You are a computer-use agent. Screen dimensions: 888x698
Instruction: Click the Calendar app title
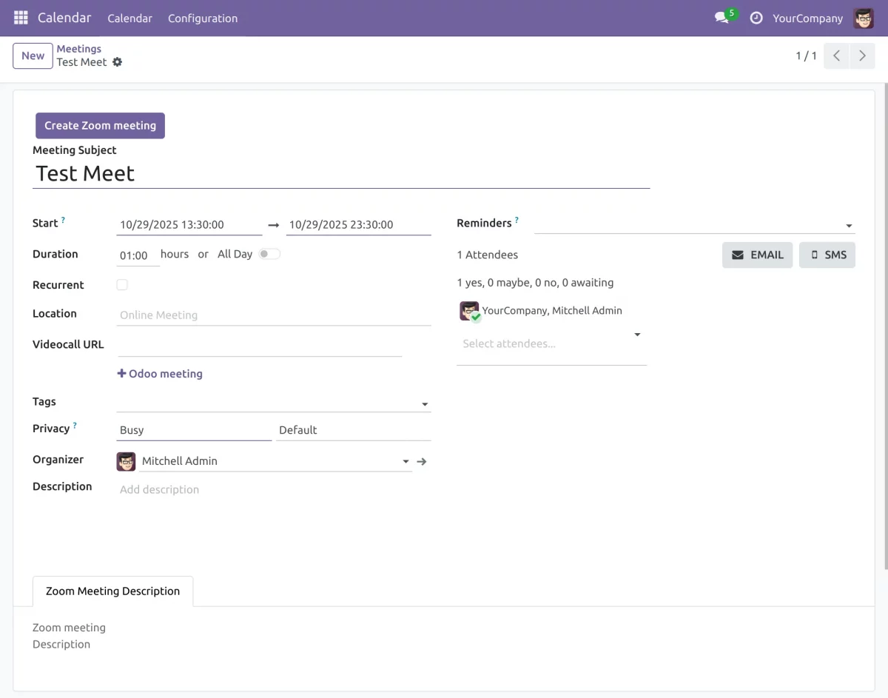point(64,17)
